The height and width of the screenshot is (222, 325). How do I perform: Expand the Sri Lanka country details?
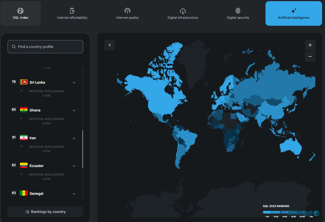74,82
